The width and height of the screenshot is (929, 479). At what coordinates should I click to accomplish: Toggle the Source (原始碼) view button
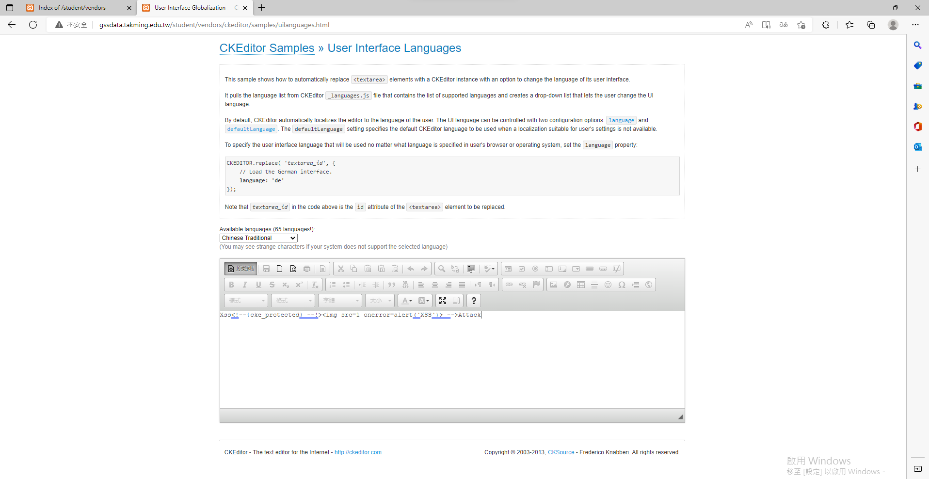pyautogui.click(x=241, y=269)
